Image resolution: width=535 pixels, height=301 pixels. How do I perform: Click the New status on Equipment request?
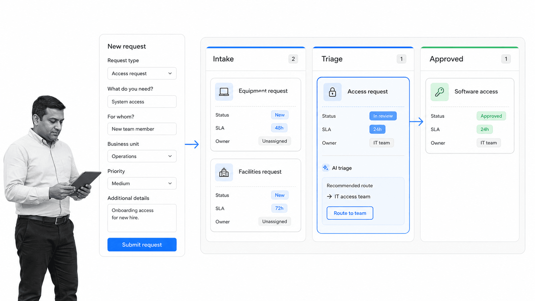[x=280, y=115]
